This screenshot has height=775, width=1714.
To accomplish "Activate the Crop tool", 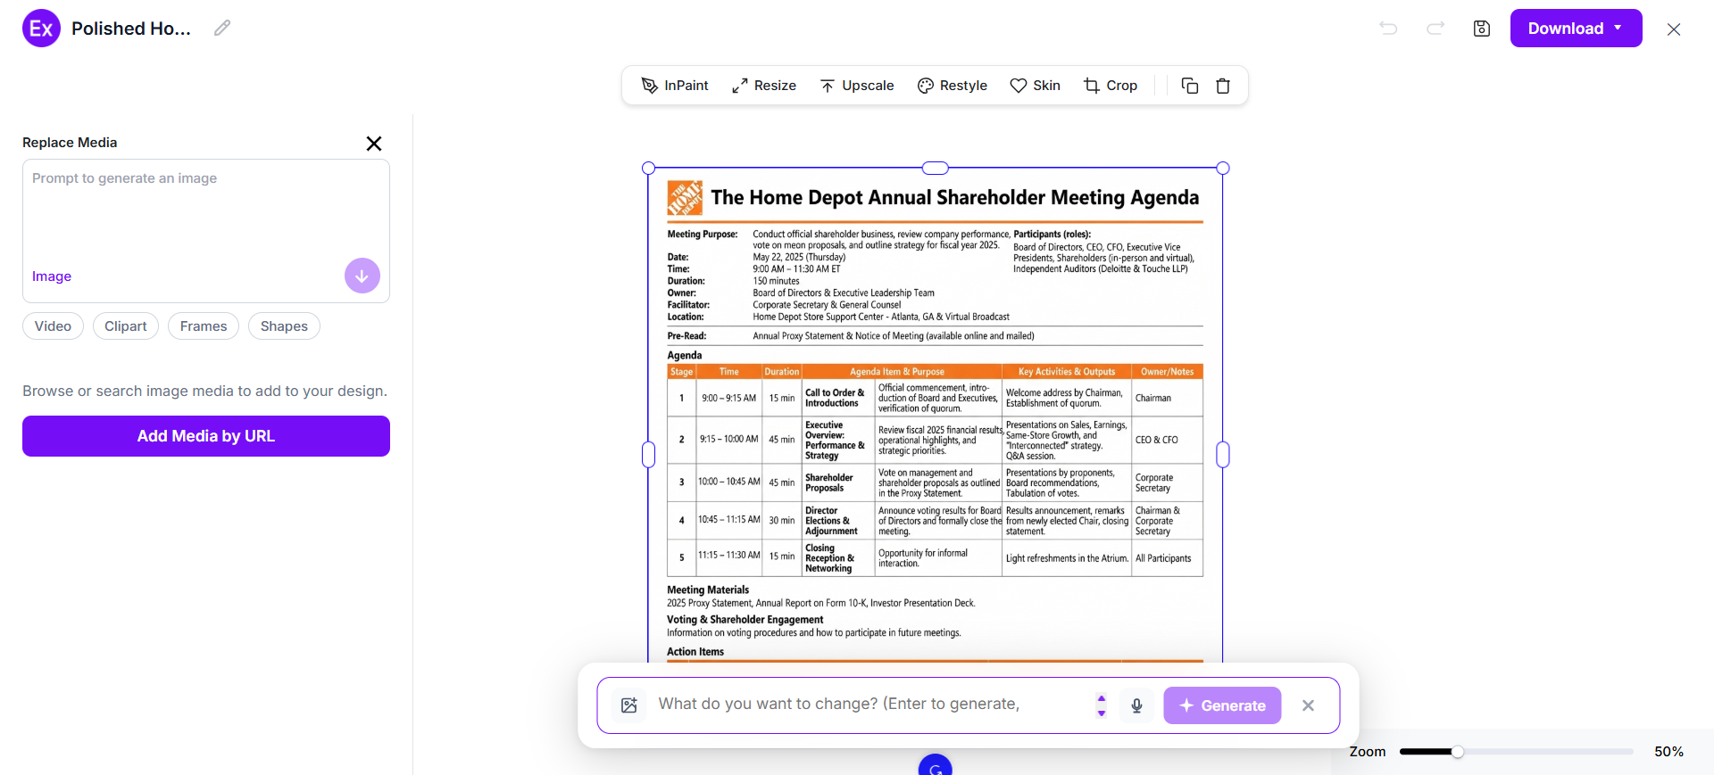I will pos(1111,86).
